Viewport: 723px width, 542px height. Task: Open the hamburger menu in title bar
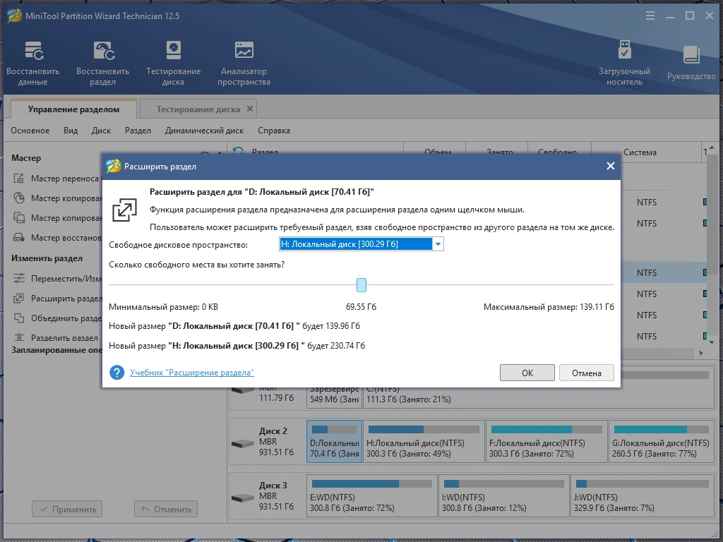(650, 16)
